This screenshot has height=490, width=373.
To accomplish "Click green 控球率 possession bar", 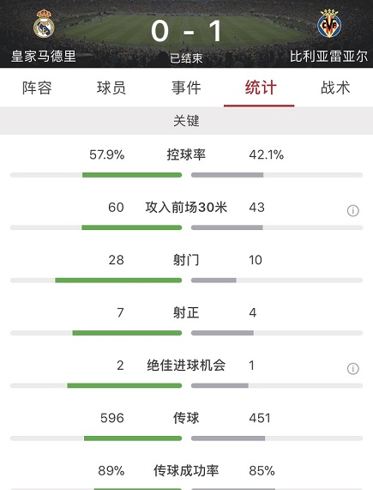I will point(132,175).
